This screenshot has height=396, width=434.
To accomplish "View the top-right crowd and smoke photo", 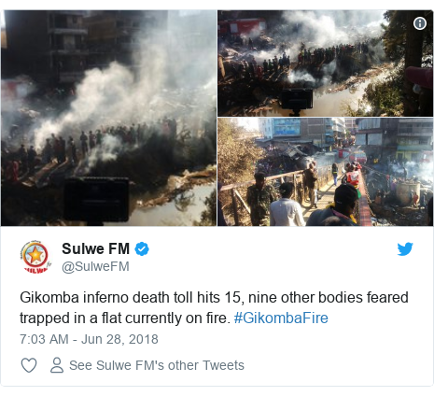I will point(325,64).
